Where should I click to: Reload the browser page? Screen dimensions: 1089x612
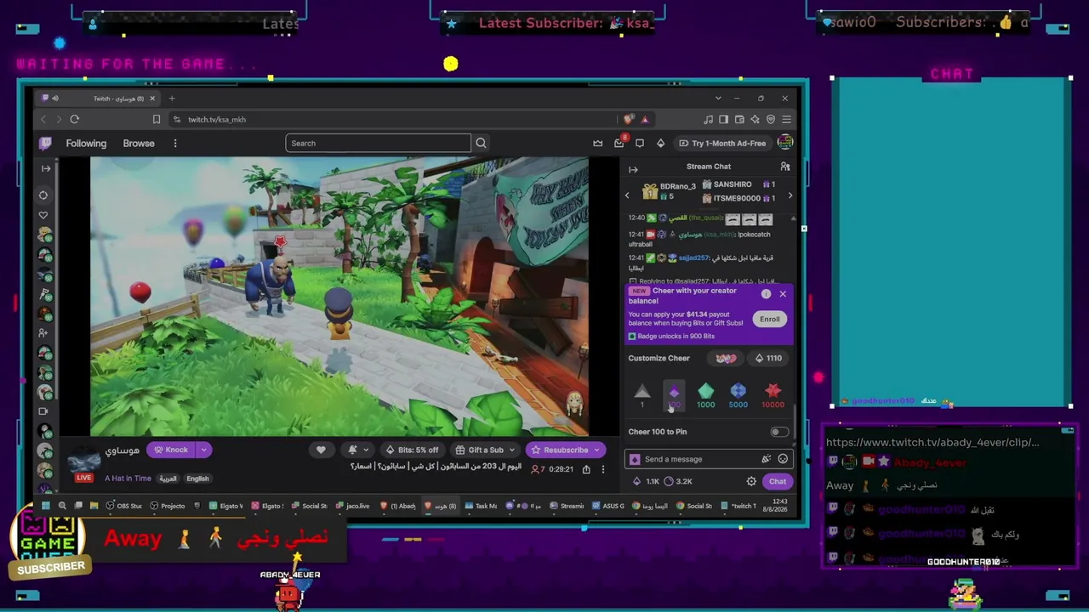click(x=75, y=120)
